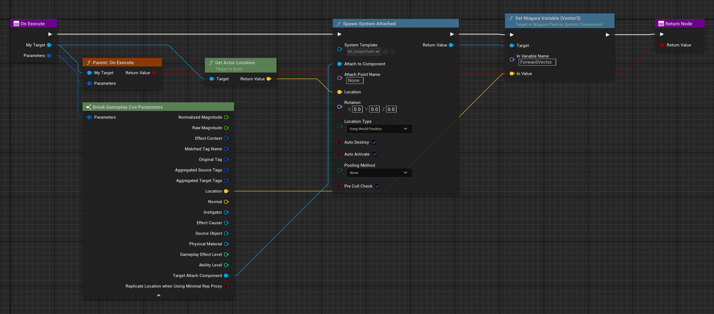Click Target Attach Component output pin
This screenshot has width=714, height=314.
pyautogui.click(x=226, y=275)
